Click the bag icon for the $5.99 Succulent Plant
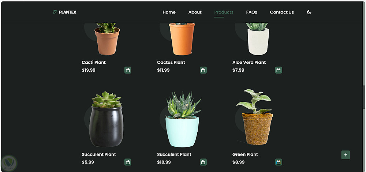This screenshot has width=366, height=172. pos(128,162)
